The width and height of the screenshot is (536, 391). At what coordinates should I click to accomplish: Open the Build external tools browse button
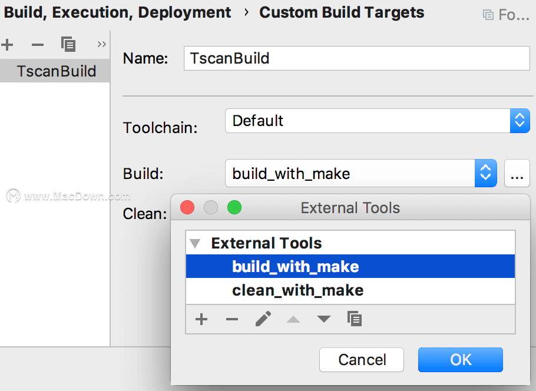point(517,173)
